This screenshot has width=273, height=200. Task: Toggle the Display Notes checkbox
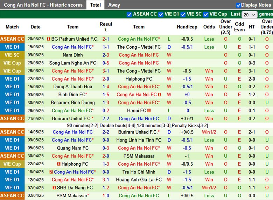(238, 5)
